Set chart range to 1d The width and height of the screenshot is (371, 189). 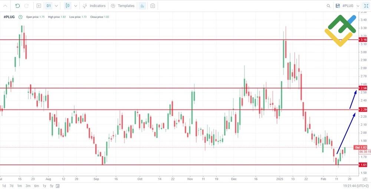4,186
